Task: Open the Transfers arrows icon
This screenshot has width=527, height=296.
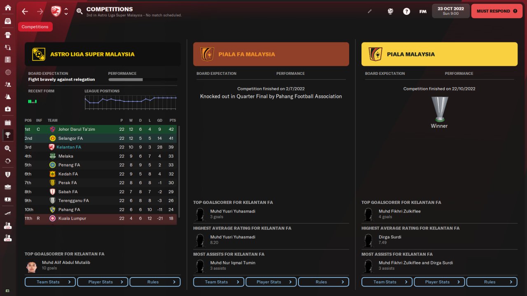Action: coord(7,161)
